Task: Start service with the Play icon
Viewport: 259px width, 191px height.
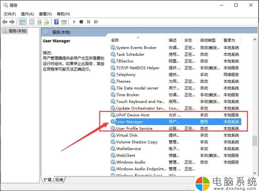Action: [74, 22]
